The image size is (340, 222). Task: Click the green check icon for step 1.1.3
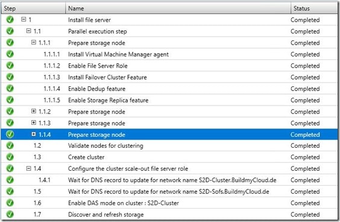(10, 123)
